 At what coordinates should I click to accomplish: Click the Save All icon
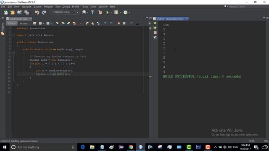(x=26, y=13)
